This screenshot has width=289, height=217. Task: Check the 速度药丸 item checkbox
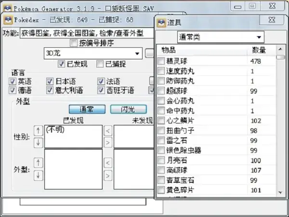(161, 71)
